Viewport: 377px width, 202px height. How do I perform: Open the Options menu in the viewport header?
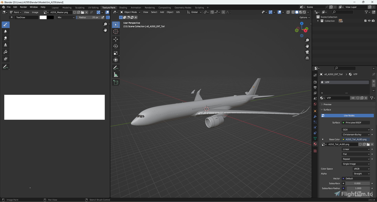pos(304,17)
